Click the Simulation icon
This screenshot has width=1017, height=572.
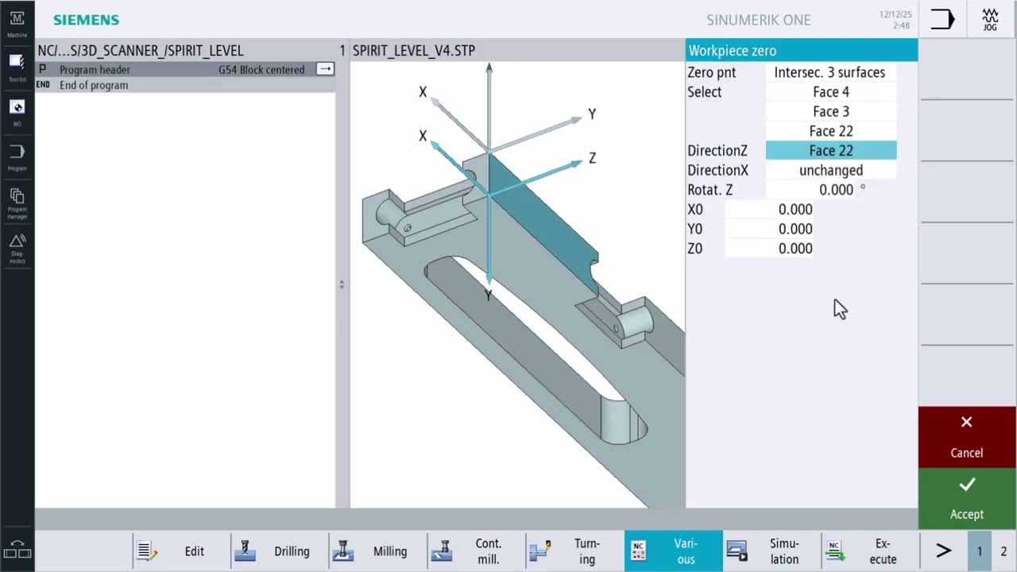pos(737,551)
